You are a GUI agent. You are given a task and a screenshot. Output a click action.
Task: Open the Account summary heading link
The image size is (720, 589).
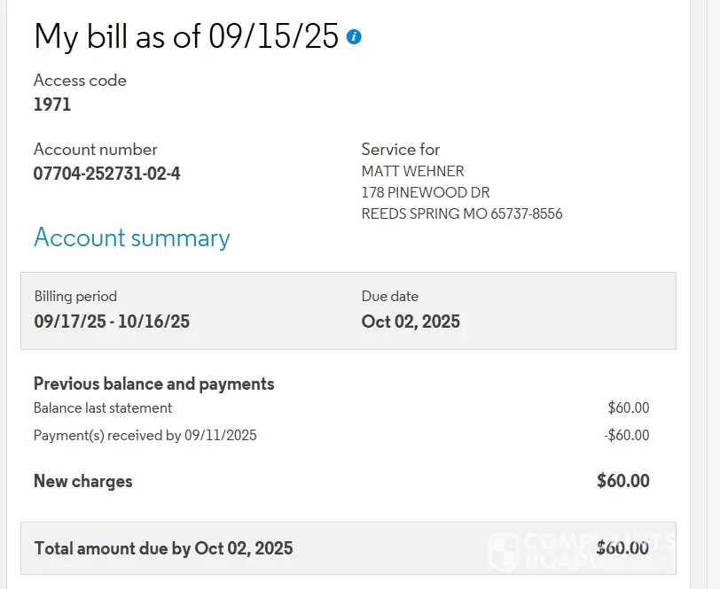[131, 238]
